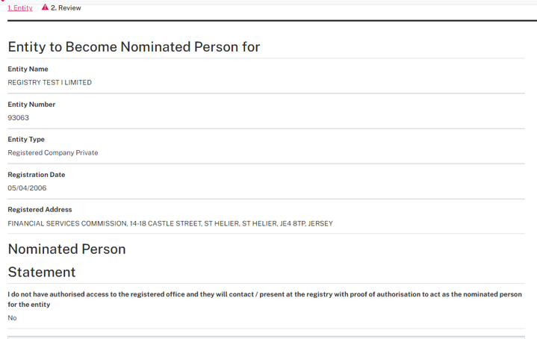537x339 pixels.
Task: Open the 2. Review step tab
Action: click(66, 7)
